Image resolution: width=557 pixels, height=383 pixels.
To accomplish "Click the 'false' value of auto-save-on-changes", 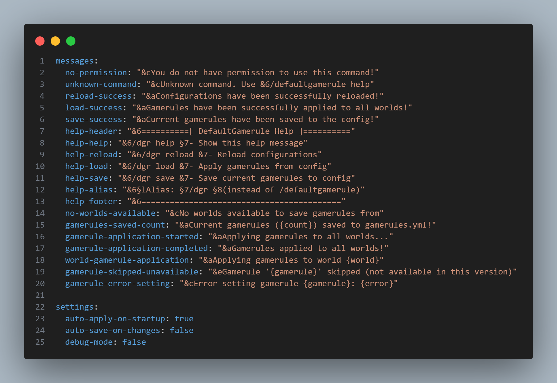I will click(182, 331).
